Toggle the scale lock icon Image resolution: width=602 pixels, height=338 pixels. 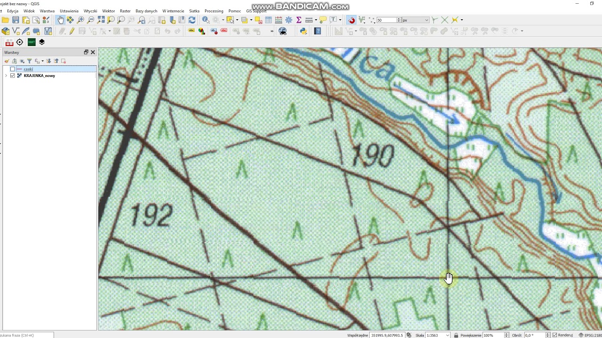pos(455,335)
